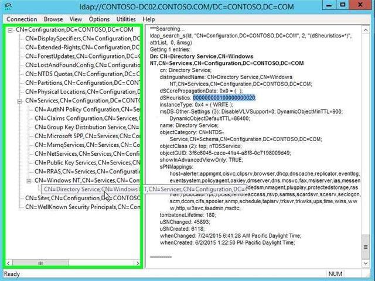This screenshot has height=281, width=375.
Task: Select CN=MsmqServices tree item
Action: 87,145
